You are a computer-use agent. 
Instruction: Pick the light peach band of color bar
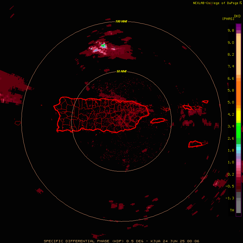click(x=238, y=55)
